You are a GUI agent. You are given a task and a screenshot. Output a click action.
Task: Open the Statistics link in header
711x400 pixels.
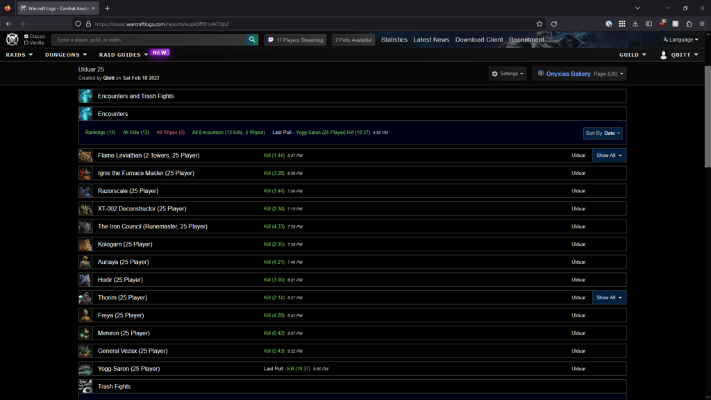click(x=394, y=40)
